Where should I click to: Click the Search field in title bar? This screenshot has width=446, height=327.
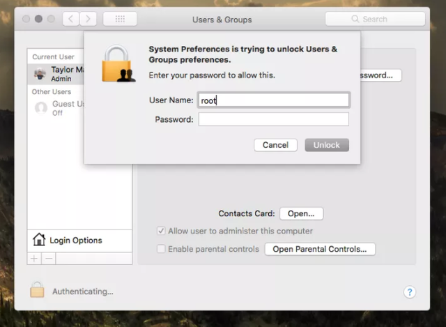tap(375, 19)
